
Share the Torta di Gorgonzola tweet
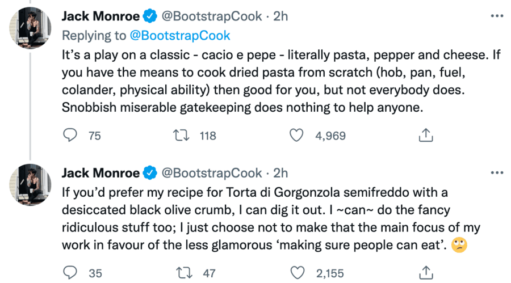pyautogui.click(x=426, y=273)
